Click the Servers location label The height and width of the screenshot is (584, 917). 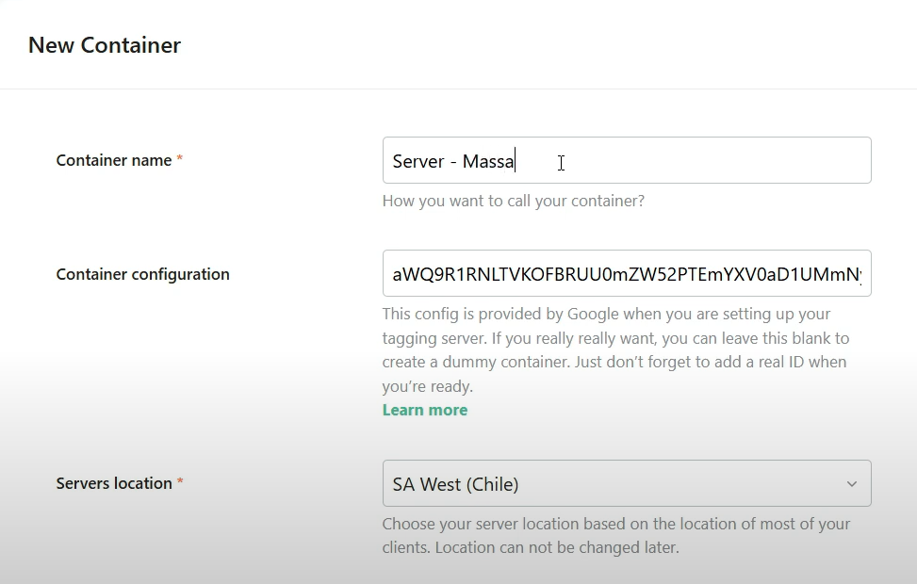point(114,483)
